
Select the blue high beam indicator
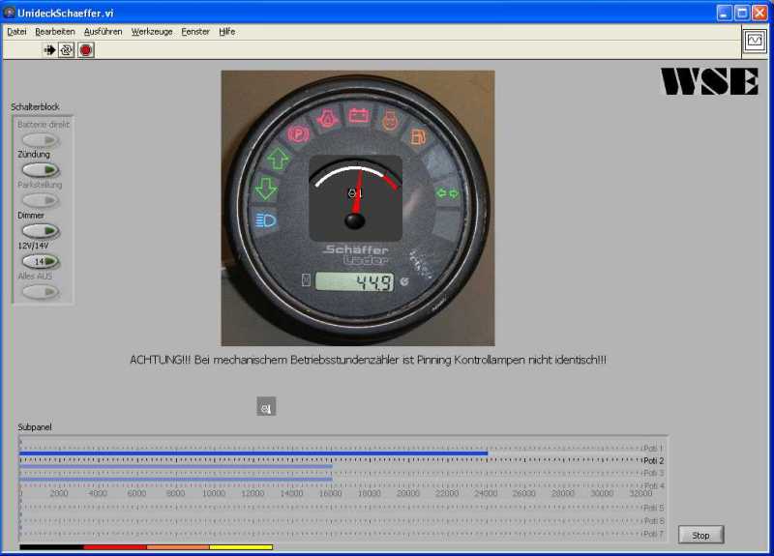(266, 220)
